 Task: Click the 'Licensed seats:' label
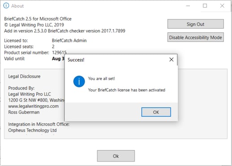[19, 47]
